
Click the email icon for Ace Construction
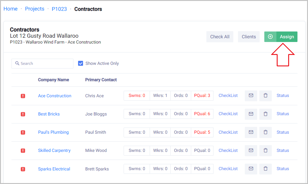click(251, 96)
